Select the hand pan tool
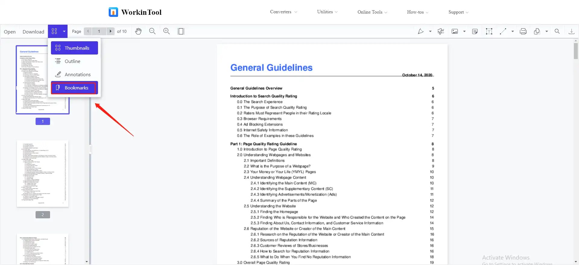This screenshot has height=265, width=579. pos(138,31)
